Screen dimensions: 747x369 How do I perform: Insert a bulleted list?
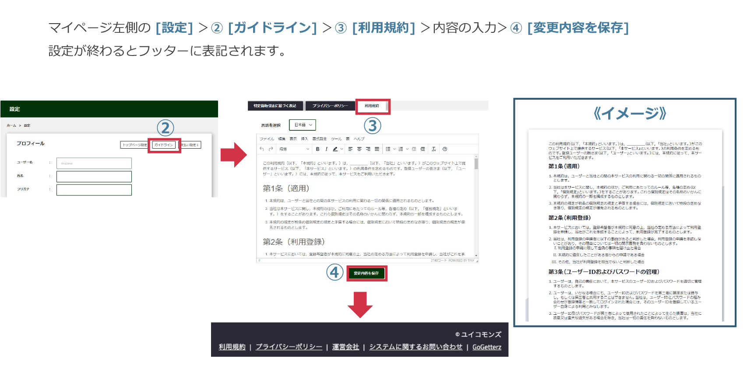pyautogui.click(x=388, y=149)
